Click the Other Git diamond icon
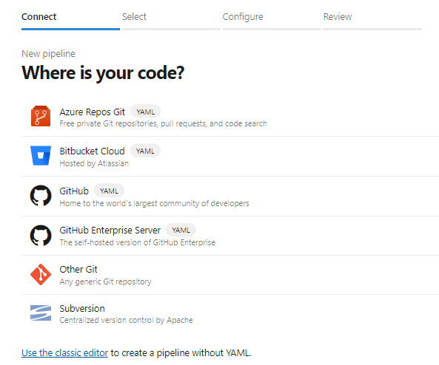This screenshot has height=365, width=439. point(41,274)
